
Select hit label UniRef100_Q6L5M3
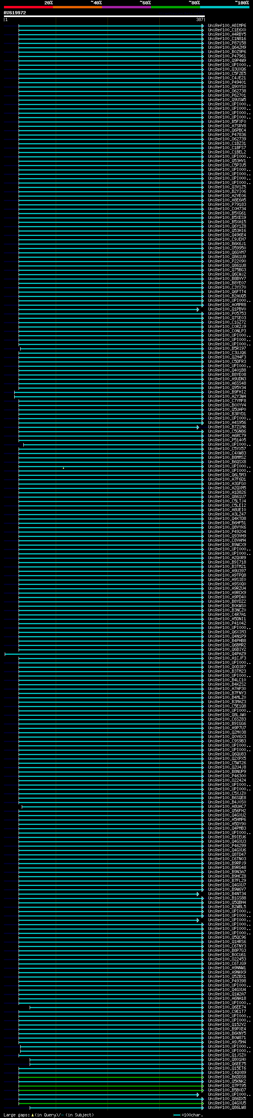click(227, 475)
